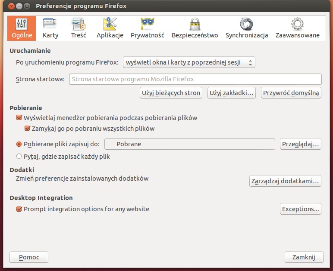Open the startup behavior dropdown 'wyświetl okna i karty'
The width and height of the screenshot is (333, 271).
point(189,62)
